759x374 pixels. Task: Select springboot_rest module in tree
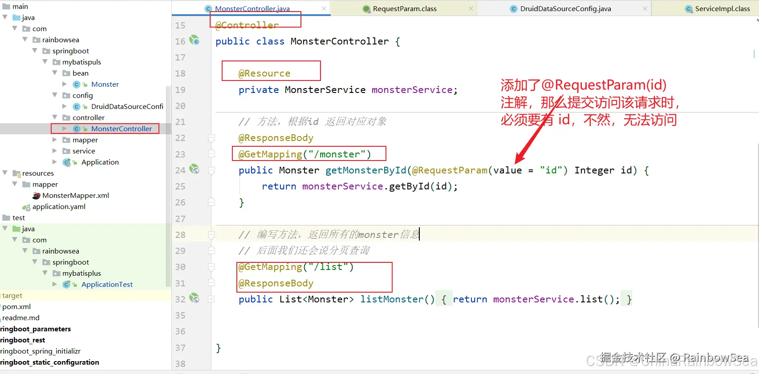23,340
